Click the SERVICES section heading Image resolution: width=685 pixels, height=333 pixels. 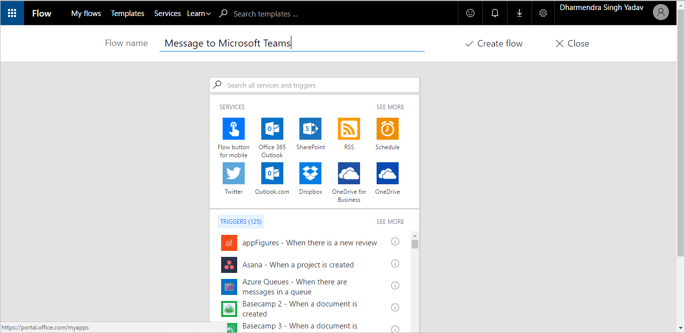(x=232, y=107)
